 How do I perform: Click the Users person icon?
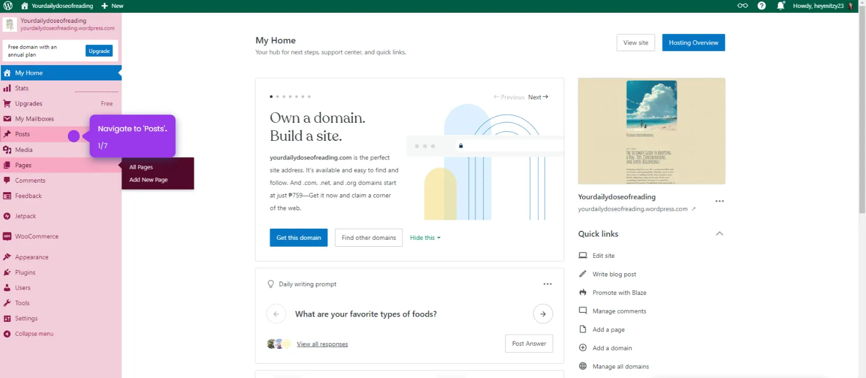pyautogui.click(x=7, y=288)
